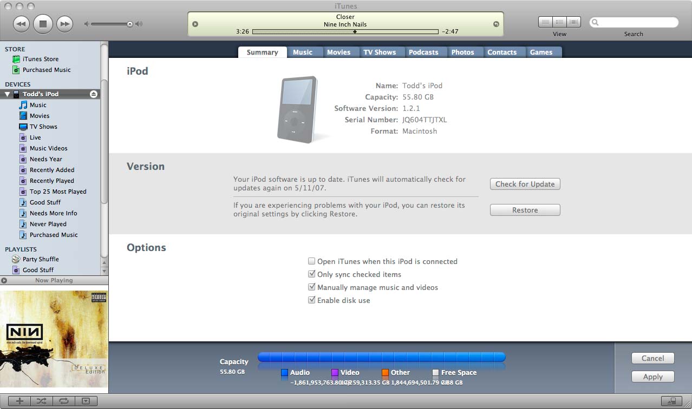This screenshot has width=692, height=409.
Task: Switch to the Movies tab
Action: 338,52
